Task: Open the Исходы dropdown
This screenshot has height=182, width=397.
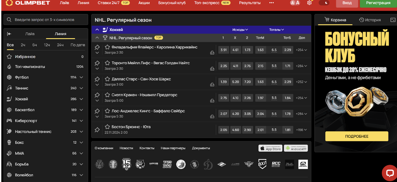Action: coord(240,30)
